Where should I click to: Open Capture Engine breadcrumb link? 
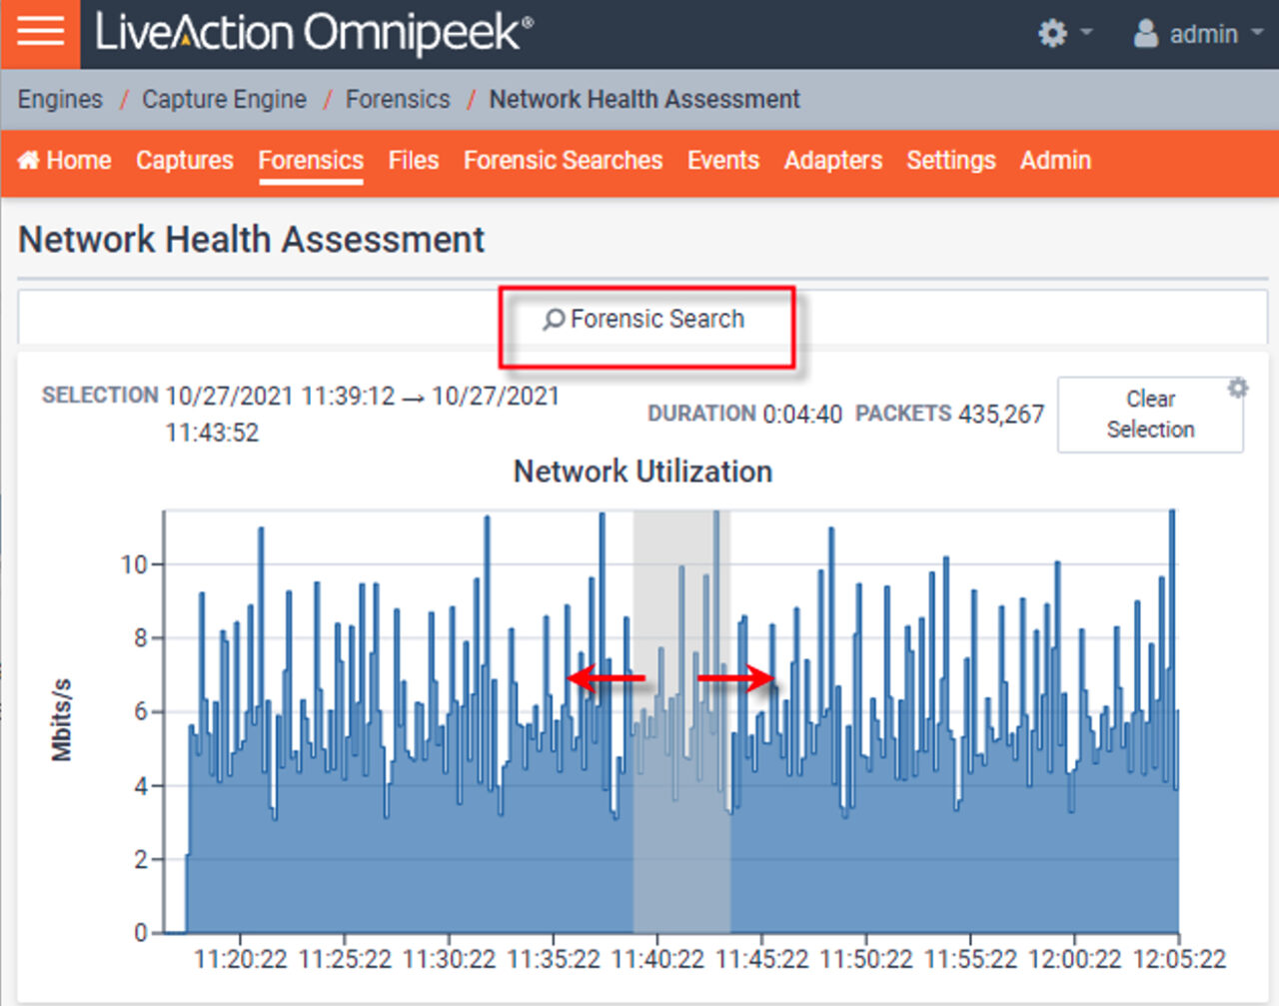224,99
